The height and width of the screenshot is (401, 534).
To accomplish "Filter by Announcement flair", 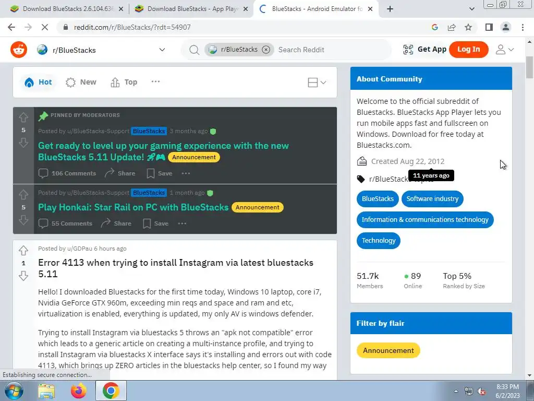I will point(388,350).
